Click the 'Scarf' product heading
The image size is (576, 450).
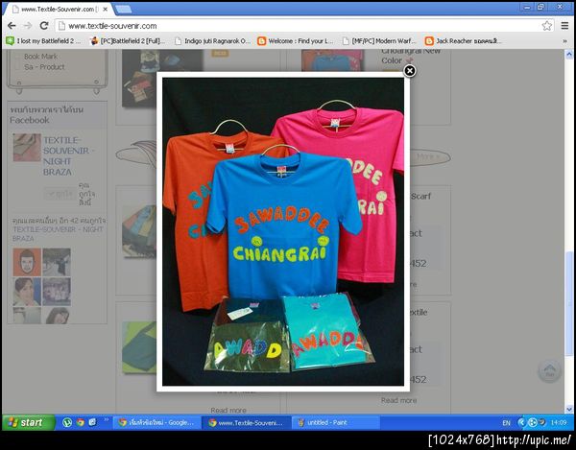click(421, 196)
